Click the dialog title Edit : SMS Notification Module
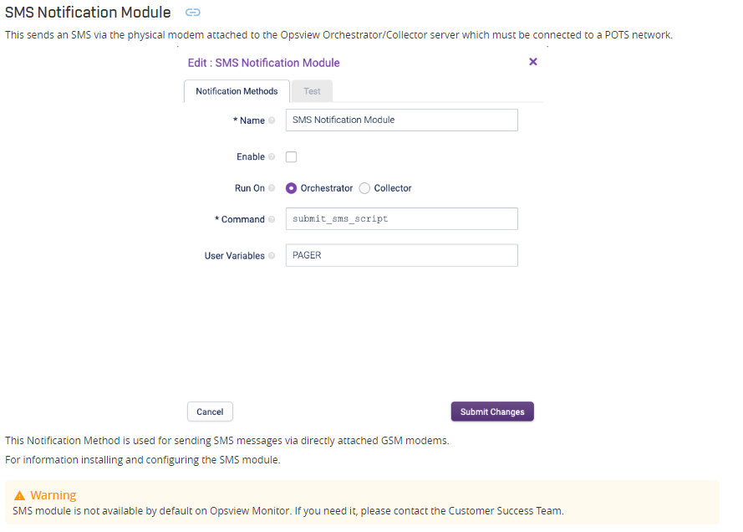743x532 pixels. pyautogui.click(x=263, y=63)
